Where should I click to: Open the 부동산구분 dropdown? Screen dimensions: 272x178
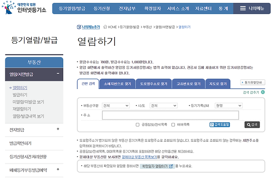[x=116, y=105]
